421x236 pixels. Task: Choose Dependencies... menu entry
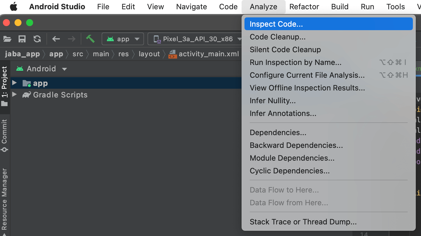[329, 132]
